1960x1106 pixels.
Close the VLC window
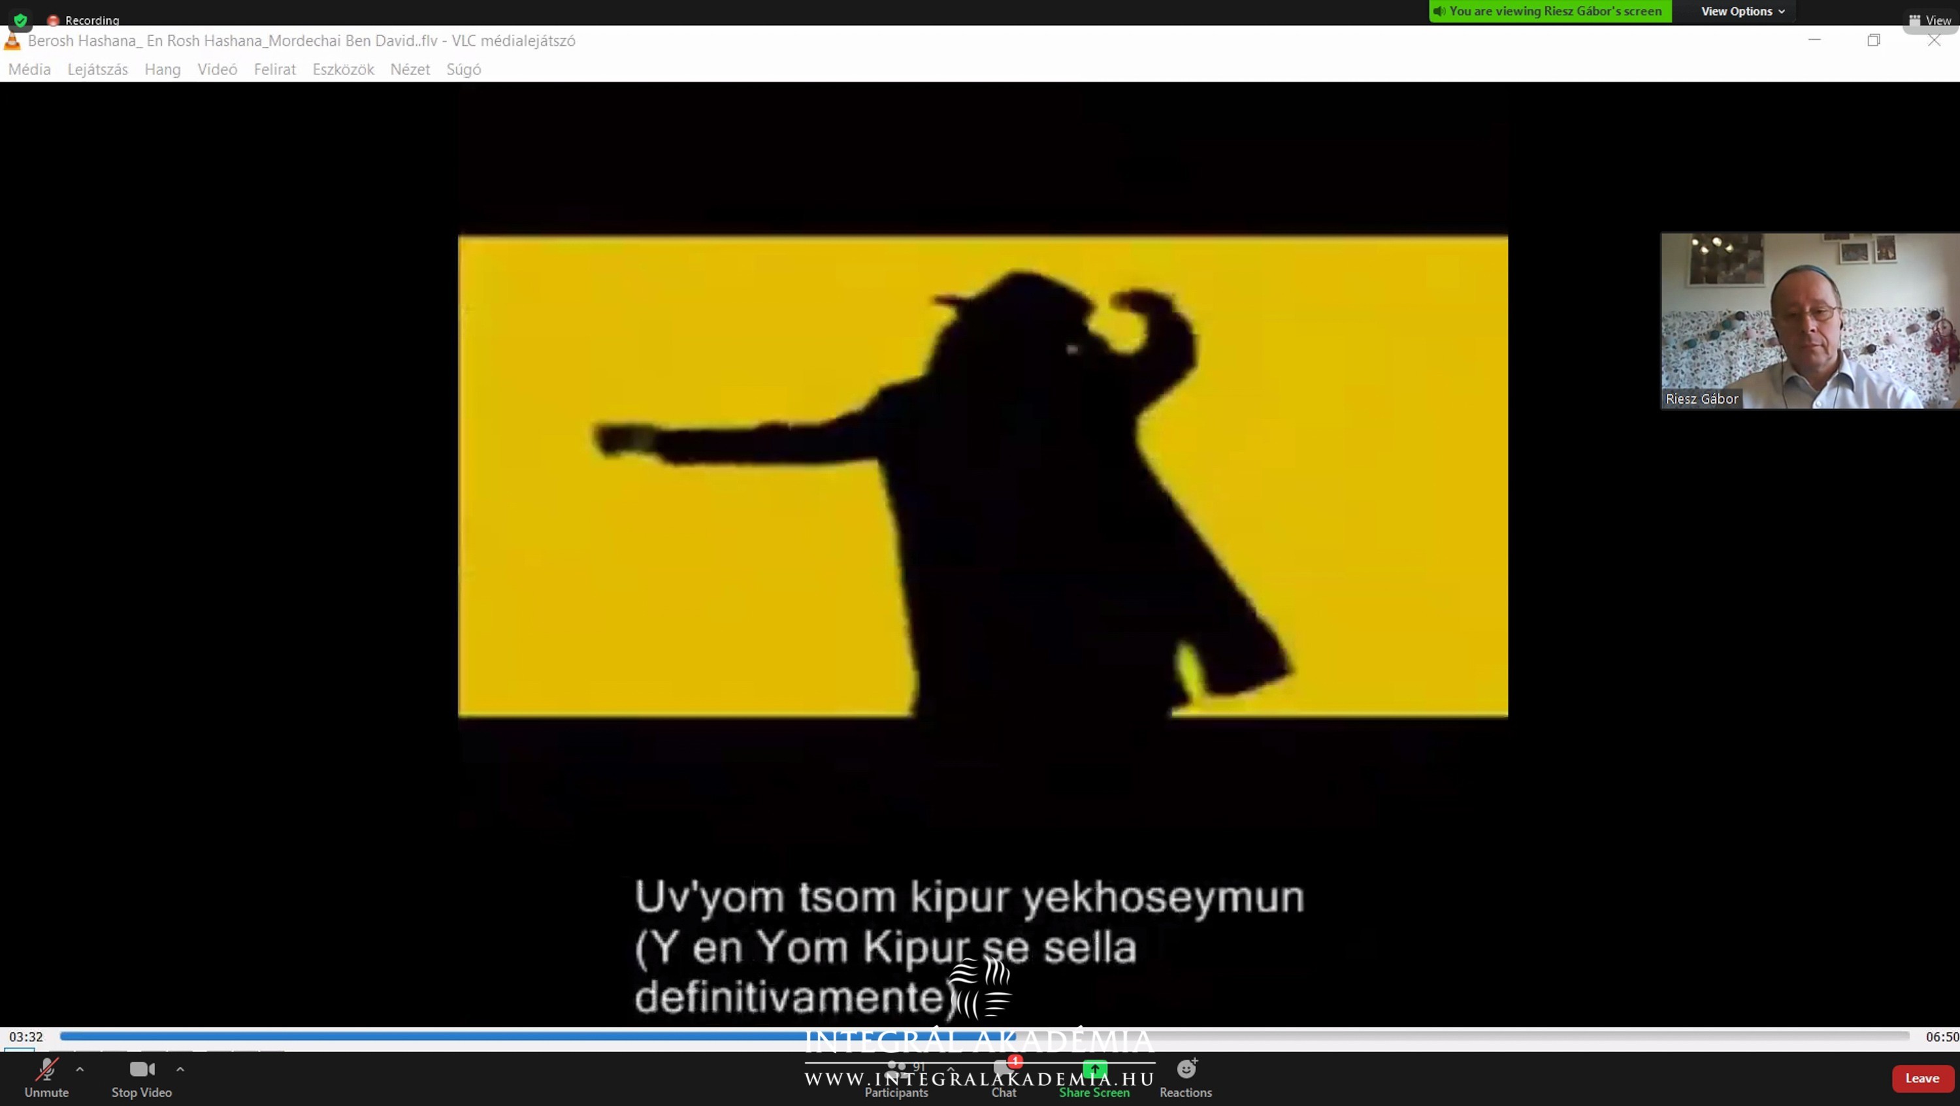1933,41
